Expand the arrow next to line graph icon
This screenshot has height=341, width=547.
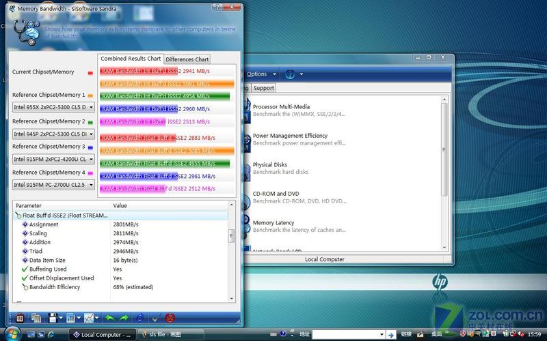[x=96, y=318]
